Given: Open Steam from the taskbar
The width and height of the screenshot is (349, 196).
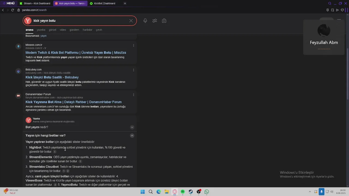Looking at the screenshot, I should (x=191, y=192).
